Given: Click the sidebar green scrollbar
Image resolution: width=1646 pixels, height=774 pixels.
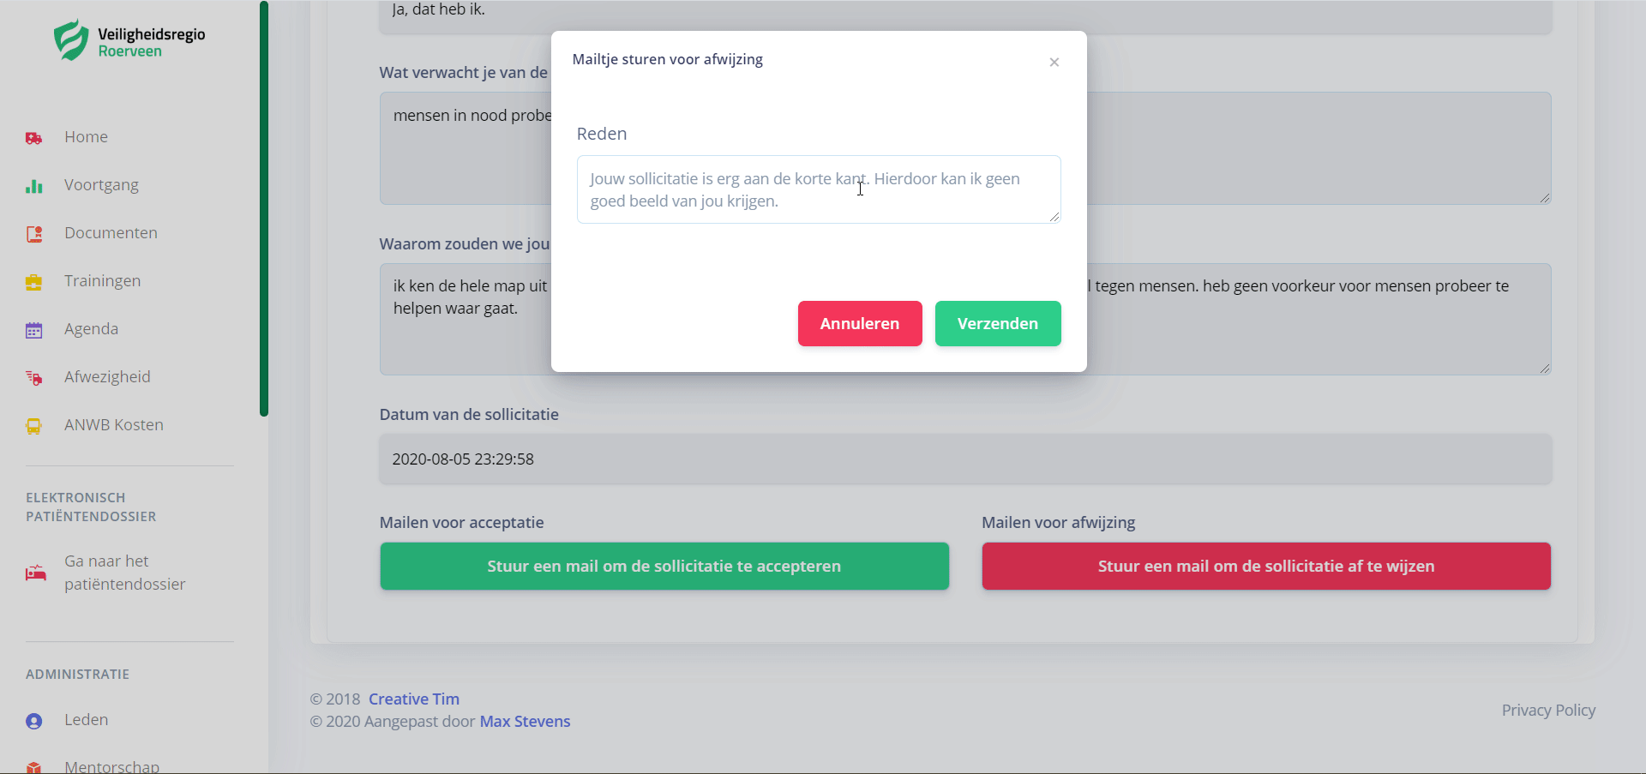Looking at the screenshot, I should [264, 209].
